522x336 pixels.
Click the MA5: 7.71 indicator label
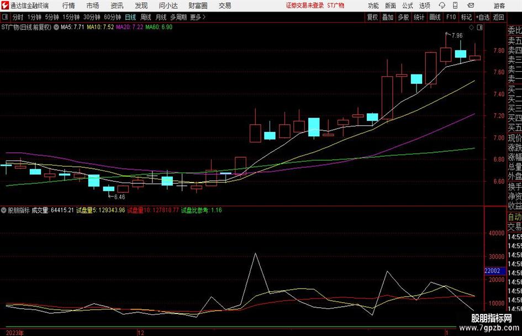[x=72, y=27]
